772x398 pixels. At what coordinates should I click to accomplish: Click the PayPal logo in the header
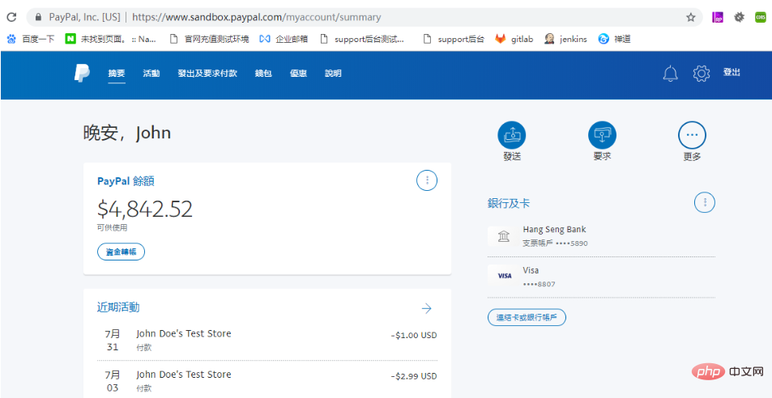82,74
